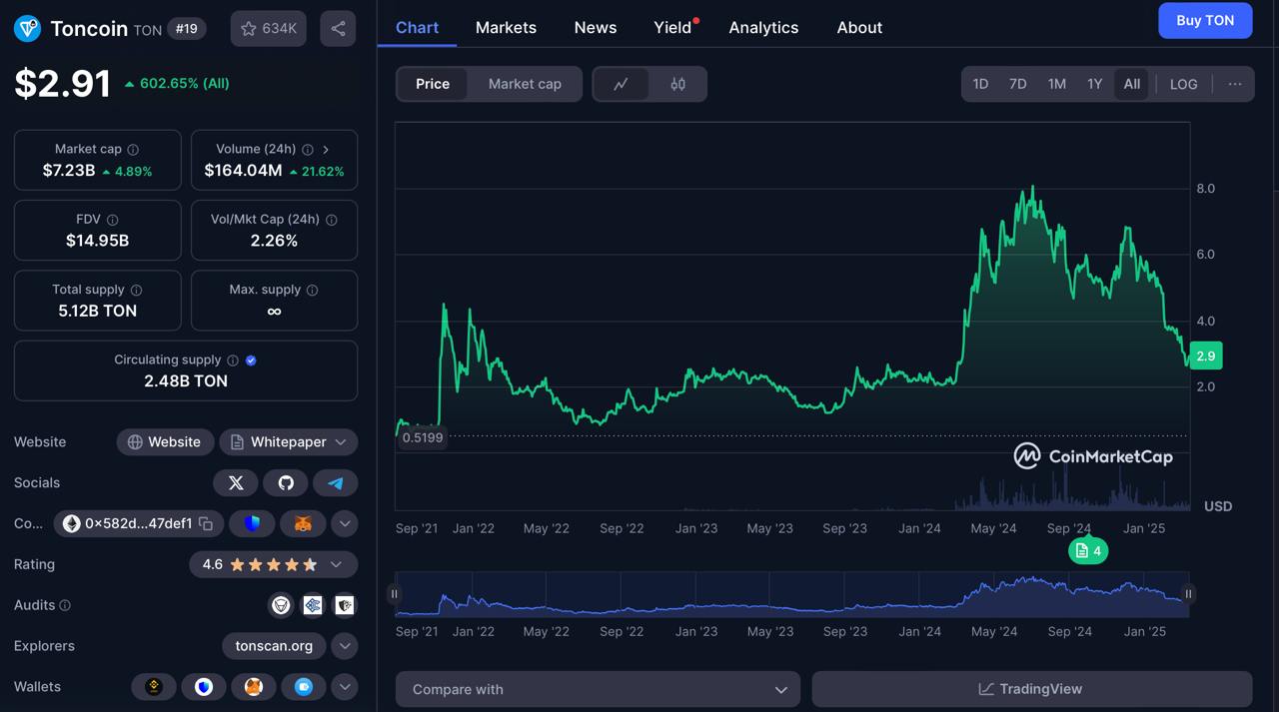Viewport: 1279px width, 712px height.
Task: Set chart range to 1Y
Action: coord(1094,84)
